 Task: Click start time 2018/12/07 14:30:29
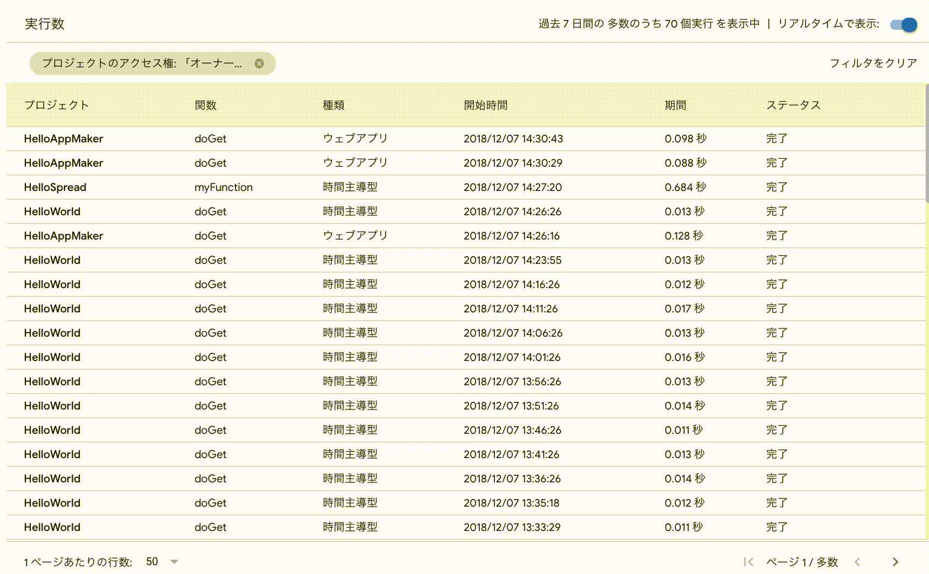pyautogui.click(x=513, y=163)
